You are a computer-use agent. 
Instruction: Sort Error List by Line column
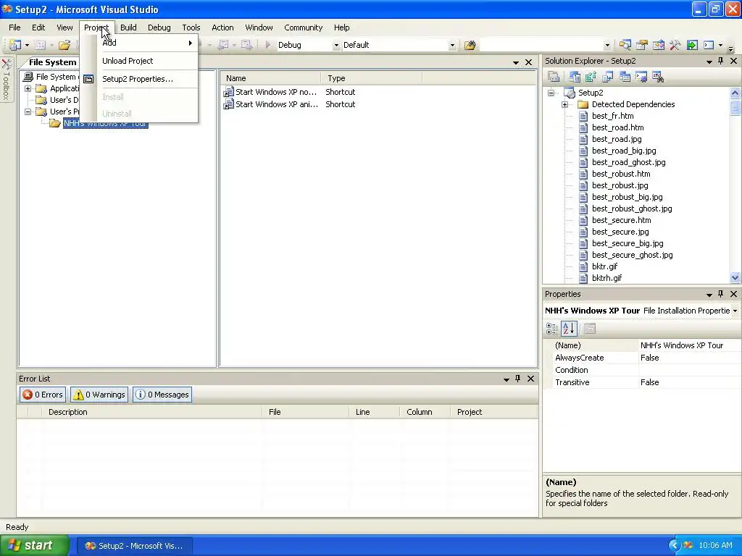tap(375, 412)
